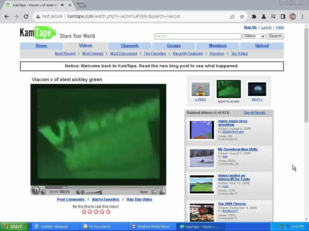
Task: Click the KamTape logo
Action: coord(38,32)
